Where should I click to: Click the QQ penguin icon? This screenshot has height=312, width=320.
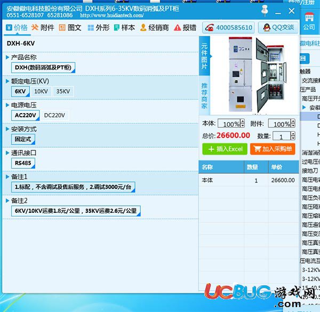[x=267, y=27]
